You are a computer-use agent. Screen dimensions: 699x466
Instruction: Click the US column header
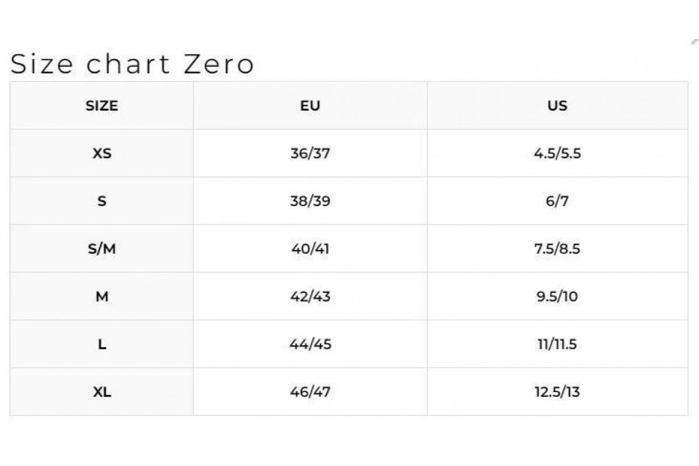click(x=557, y=106)
